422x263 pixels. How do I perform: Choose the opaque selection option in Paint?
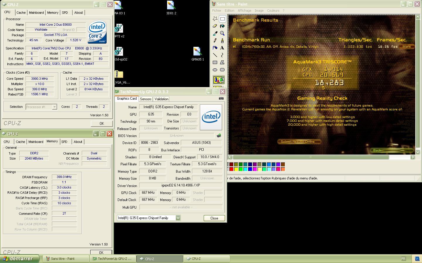[219, 80]
